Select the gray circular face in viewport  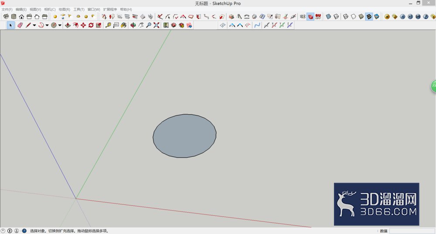point(184,136)
